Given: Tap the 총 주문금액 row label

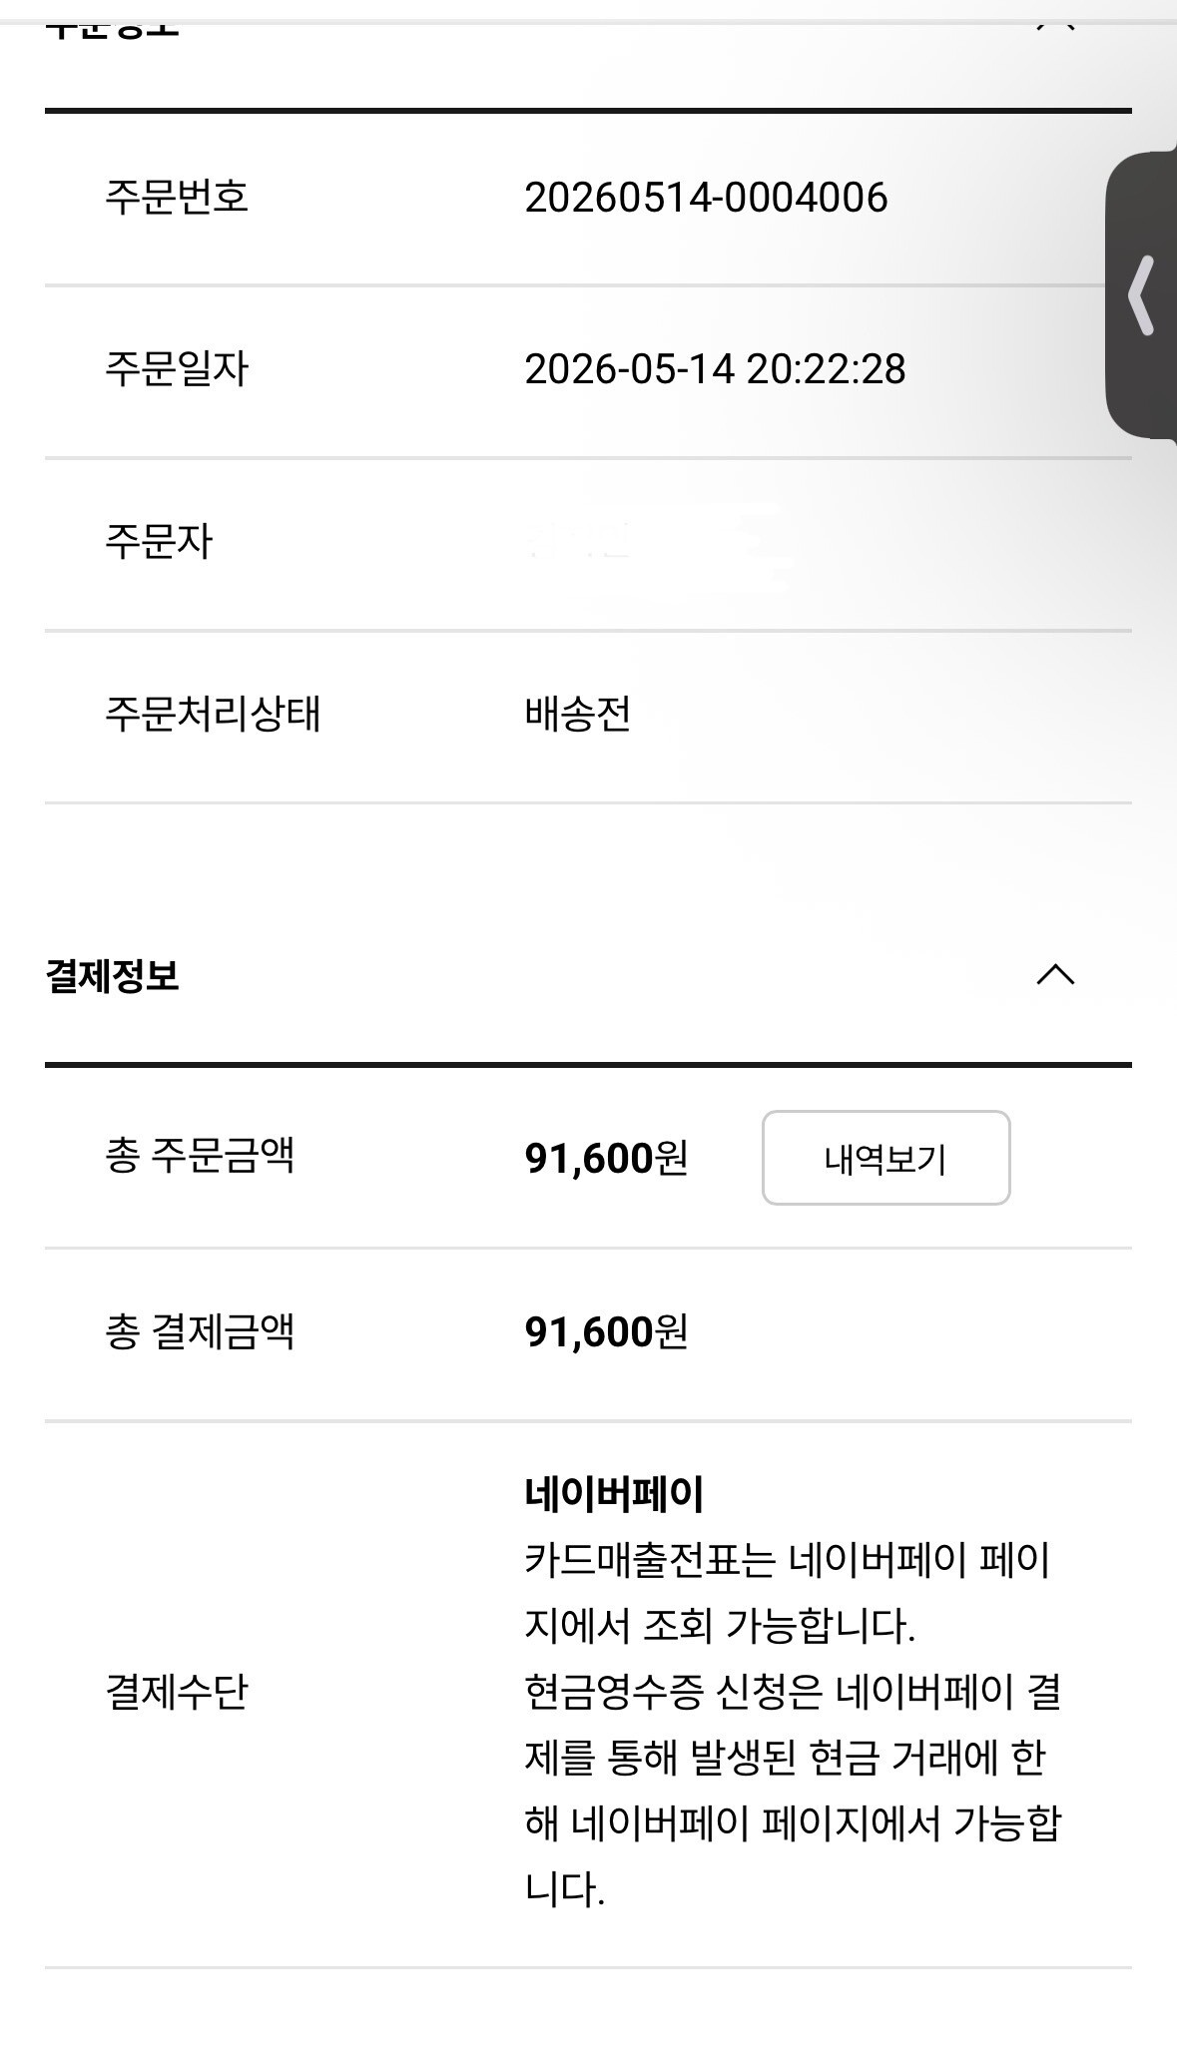Looking at the screenshot, I should click(200, 1158).
